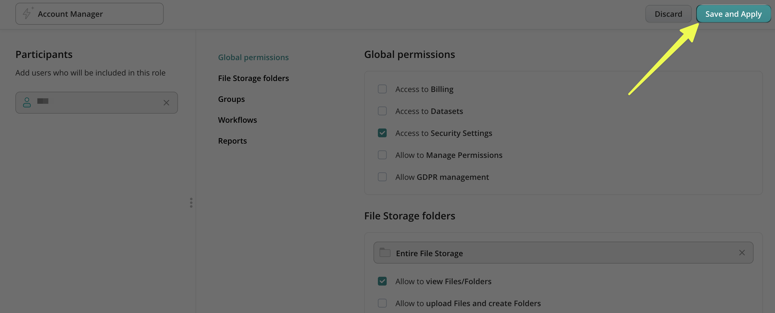Uncheck Allow to view Files/Folders

tap(382, 281)
